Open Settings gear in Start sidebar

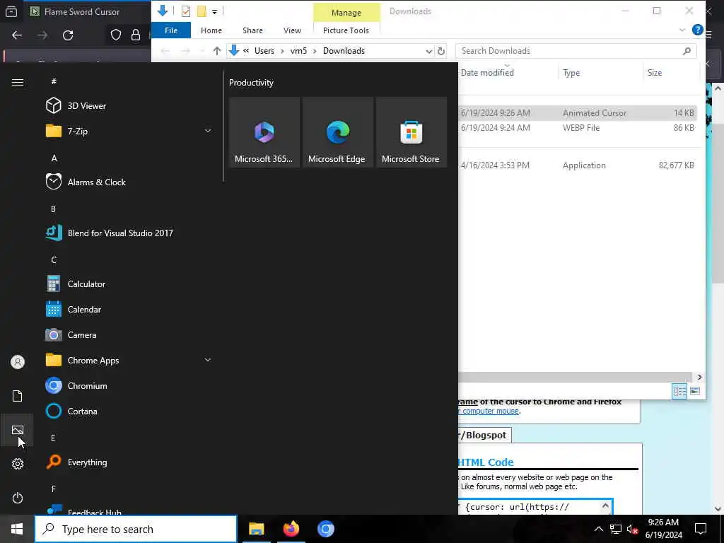18,464
